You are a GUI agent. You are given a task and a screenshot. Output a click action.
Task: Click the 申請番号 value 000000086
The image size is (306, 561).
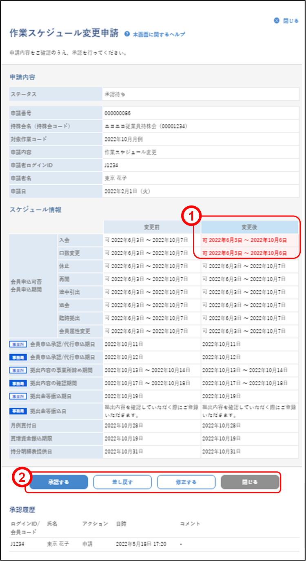point(118,113)
